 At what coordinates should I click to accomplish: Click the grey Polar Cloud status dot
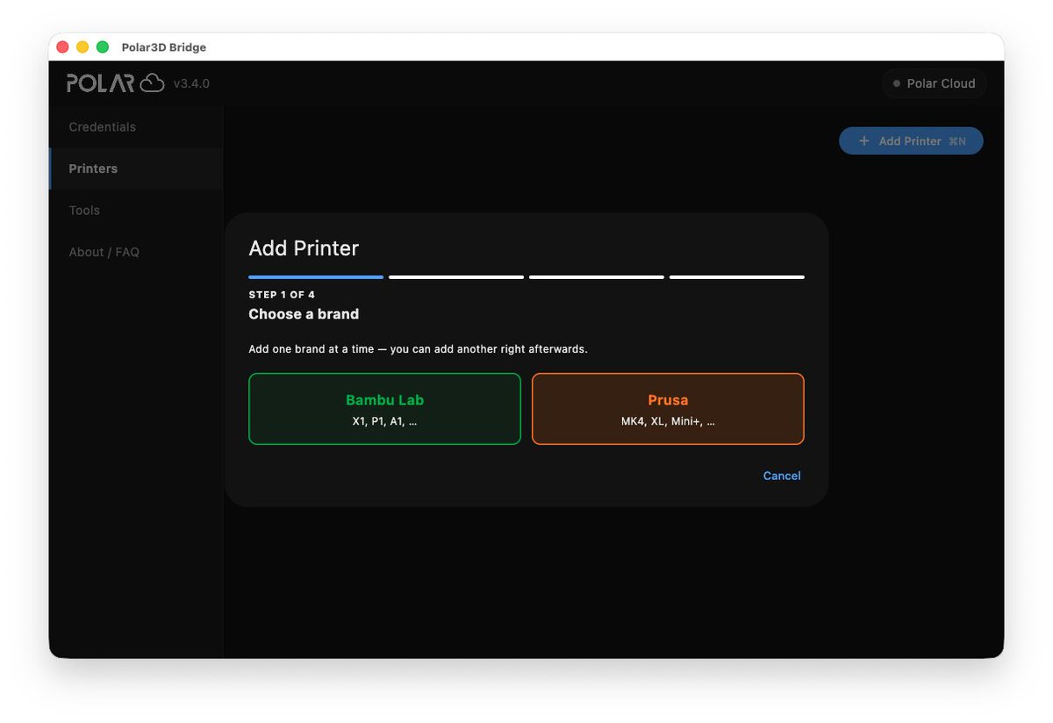tap(897, 83)
